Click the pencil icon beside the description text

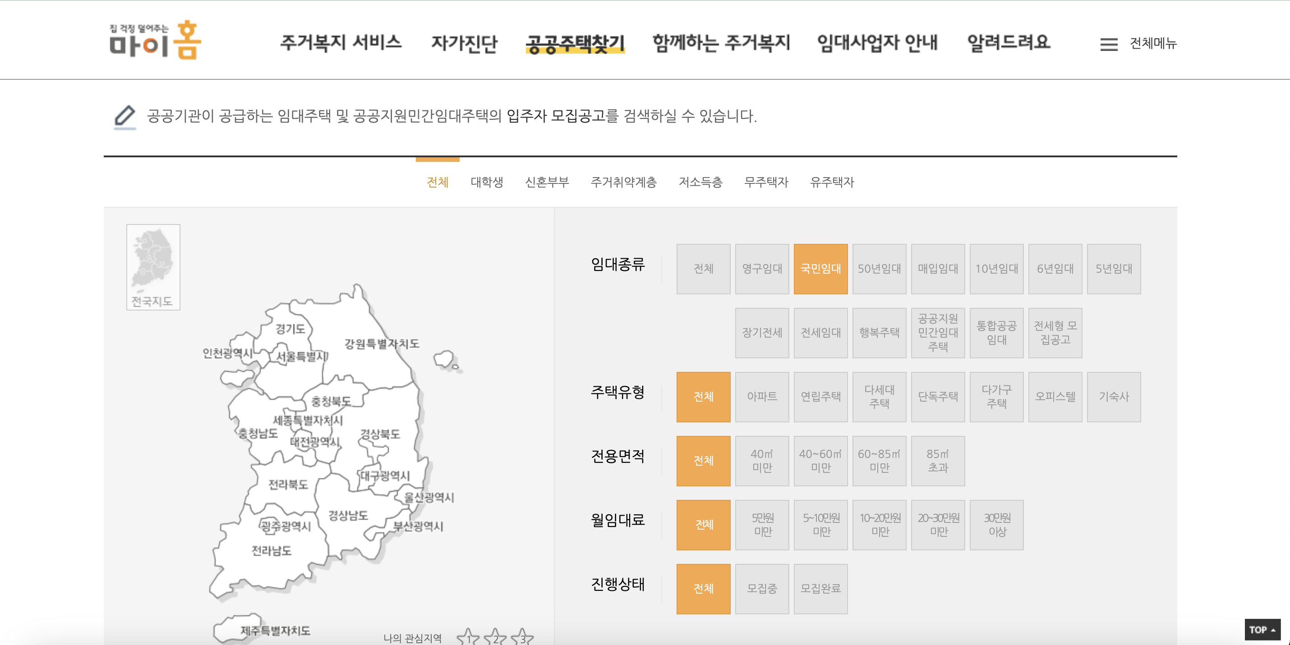[x=126, y=118]
